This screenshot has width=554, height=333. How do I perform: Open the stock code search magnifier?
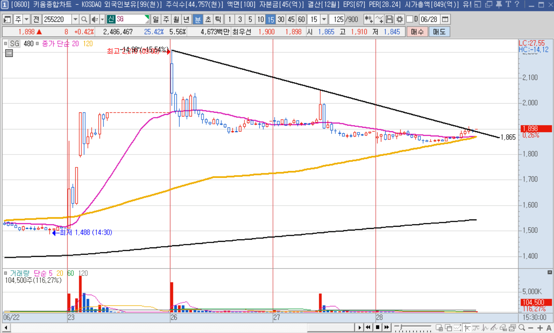84,20
